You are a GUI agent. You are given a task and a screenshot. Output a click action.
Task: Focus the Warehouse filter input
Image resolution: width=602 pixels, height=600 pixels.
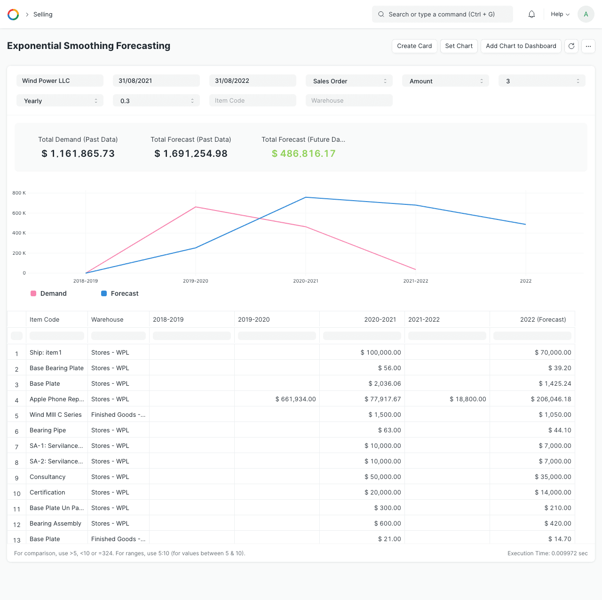point(349,101)
